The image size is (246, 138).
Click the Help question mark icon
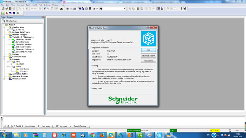coord(181,9)
